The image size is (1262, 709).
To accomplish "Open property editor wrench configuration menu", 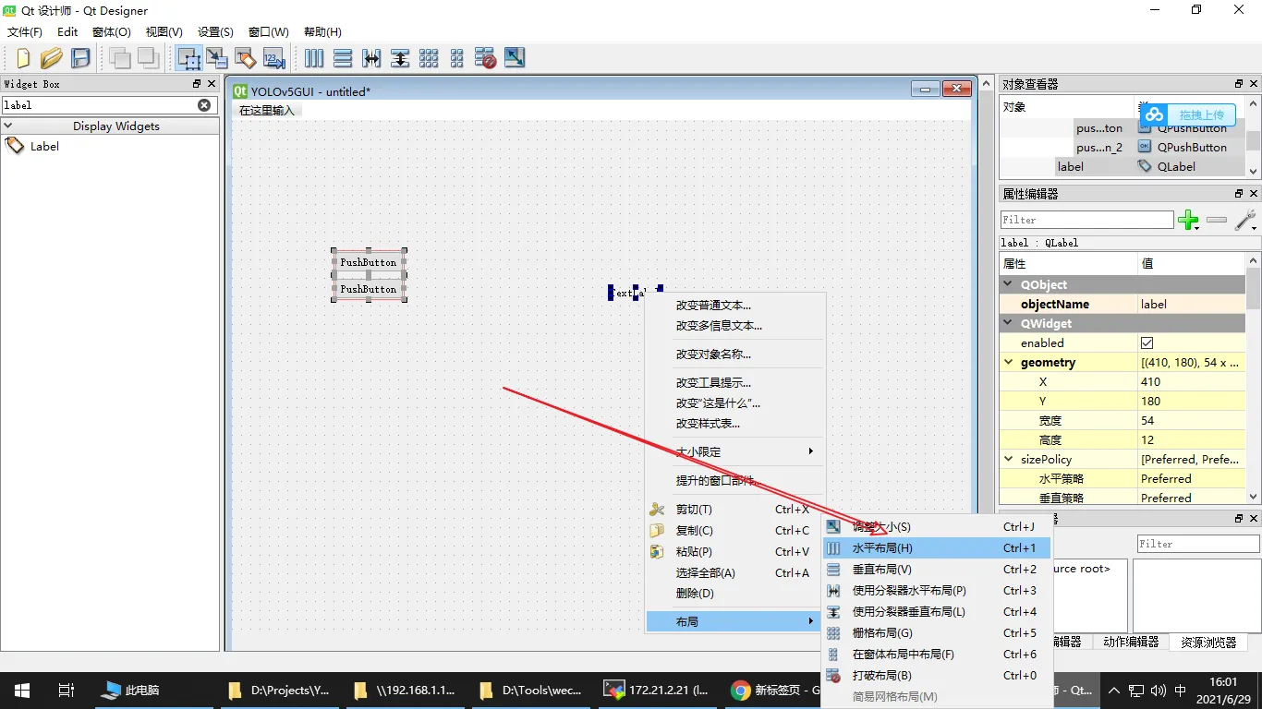I will (x=1245, y=220).
